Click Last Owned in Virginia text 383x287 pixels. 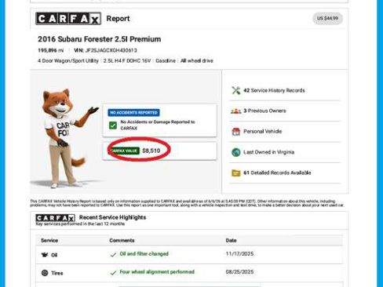click(x=269, y=152)
